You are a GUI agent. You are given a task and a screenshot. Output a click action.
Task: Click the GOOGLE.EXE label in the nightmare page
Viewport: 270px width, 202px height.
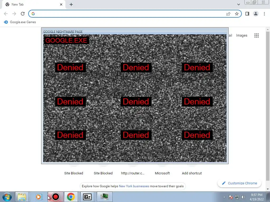[66, 40]
